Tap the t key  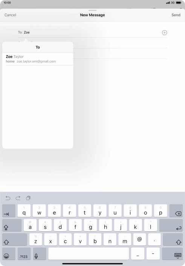pos(85,211)
